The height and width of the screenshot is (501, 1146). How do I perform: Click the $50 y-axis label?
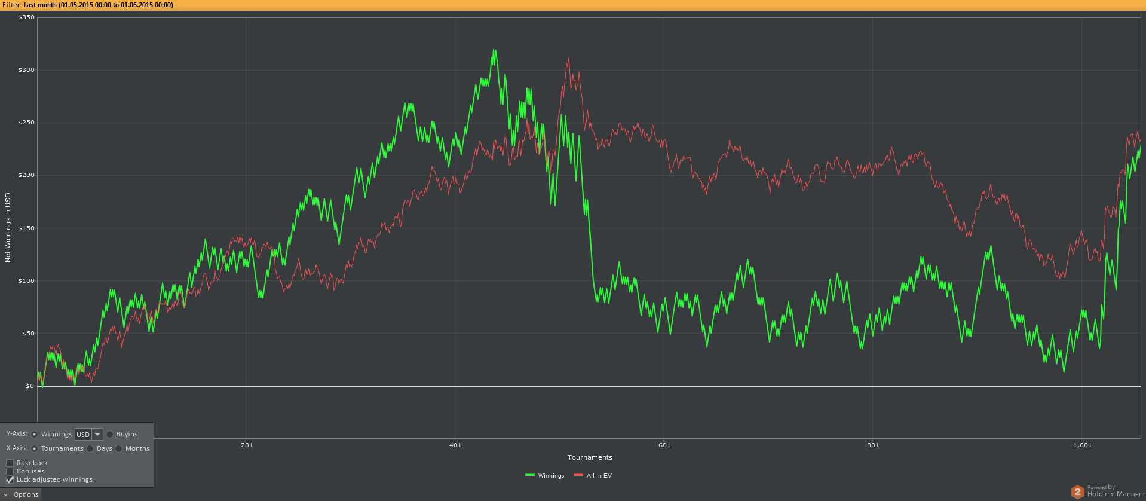(x=28, y=334)
